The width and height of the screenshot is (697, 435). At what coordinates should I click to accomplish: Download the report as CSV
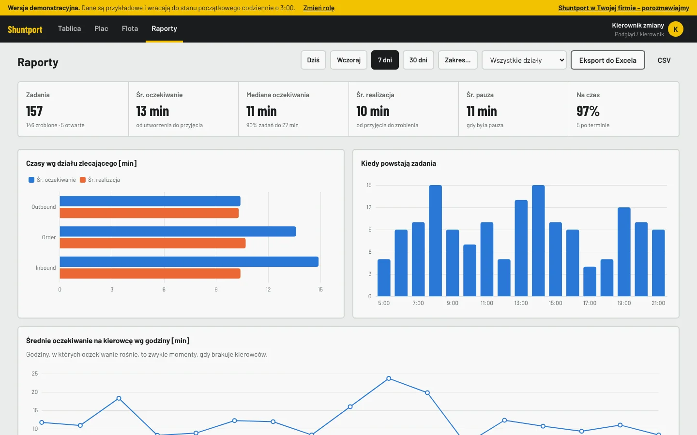coord(664,60)
